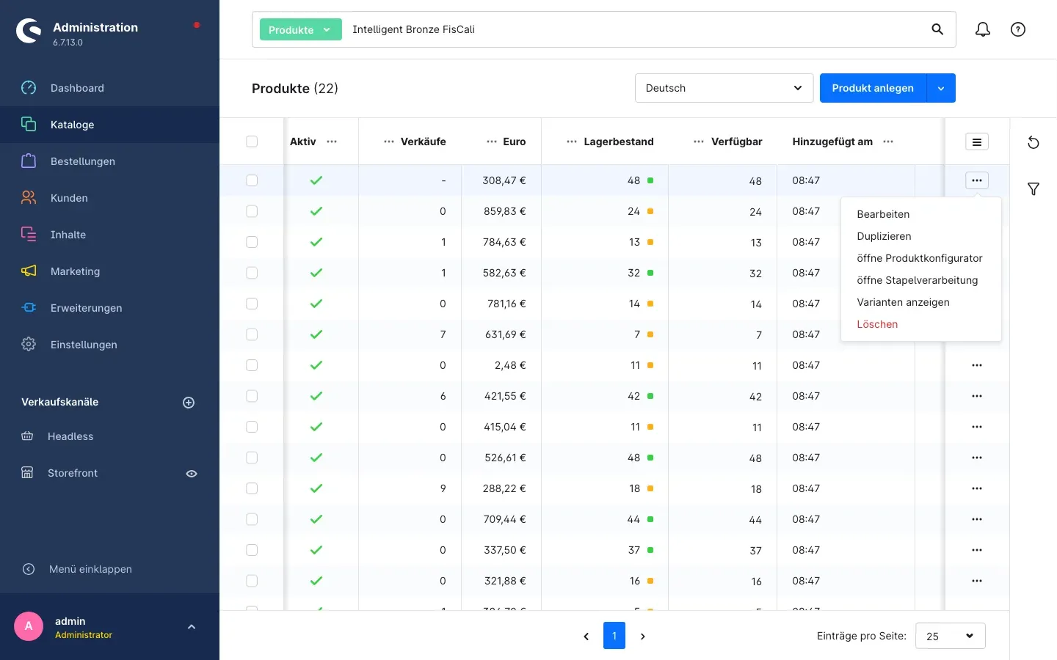
Task: Click the Kataloge sidebar icon
Action: click(x=29, y=125)
